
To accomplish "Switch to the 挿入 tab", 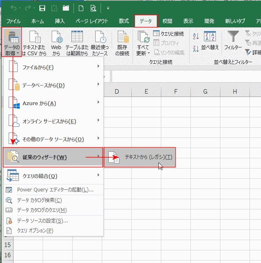I will pyautogui.click(x=60, y=21).
